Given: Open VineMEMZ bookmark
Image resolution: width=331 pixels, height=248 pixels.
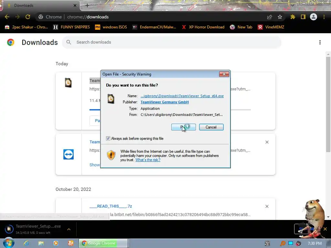Looking at the screenshot, I should tap(271, 27).
